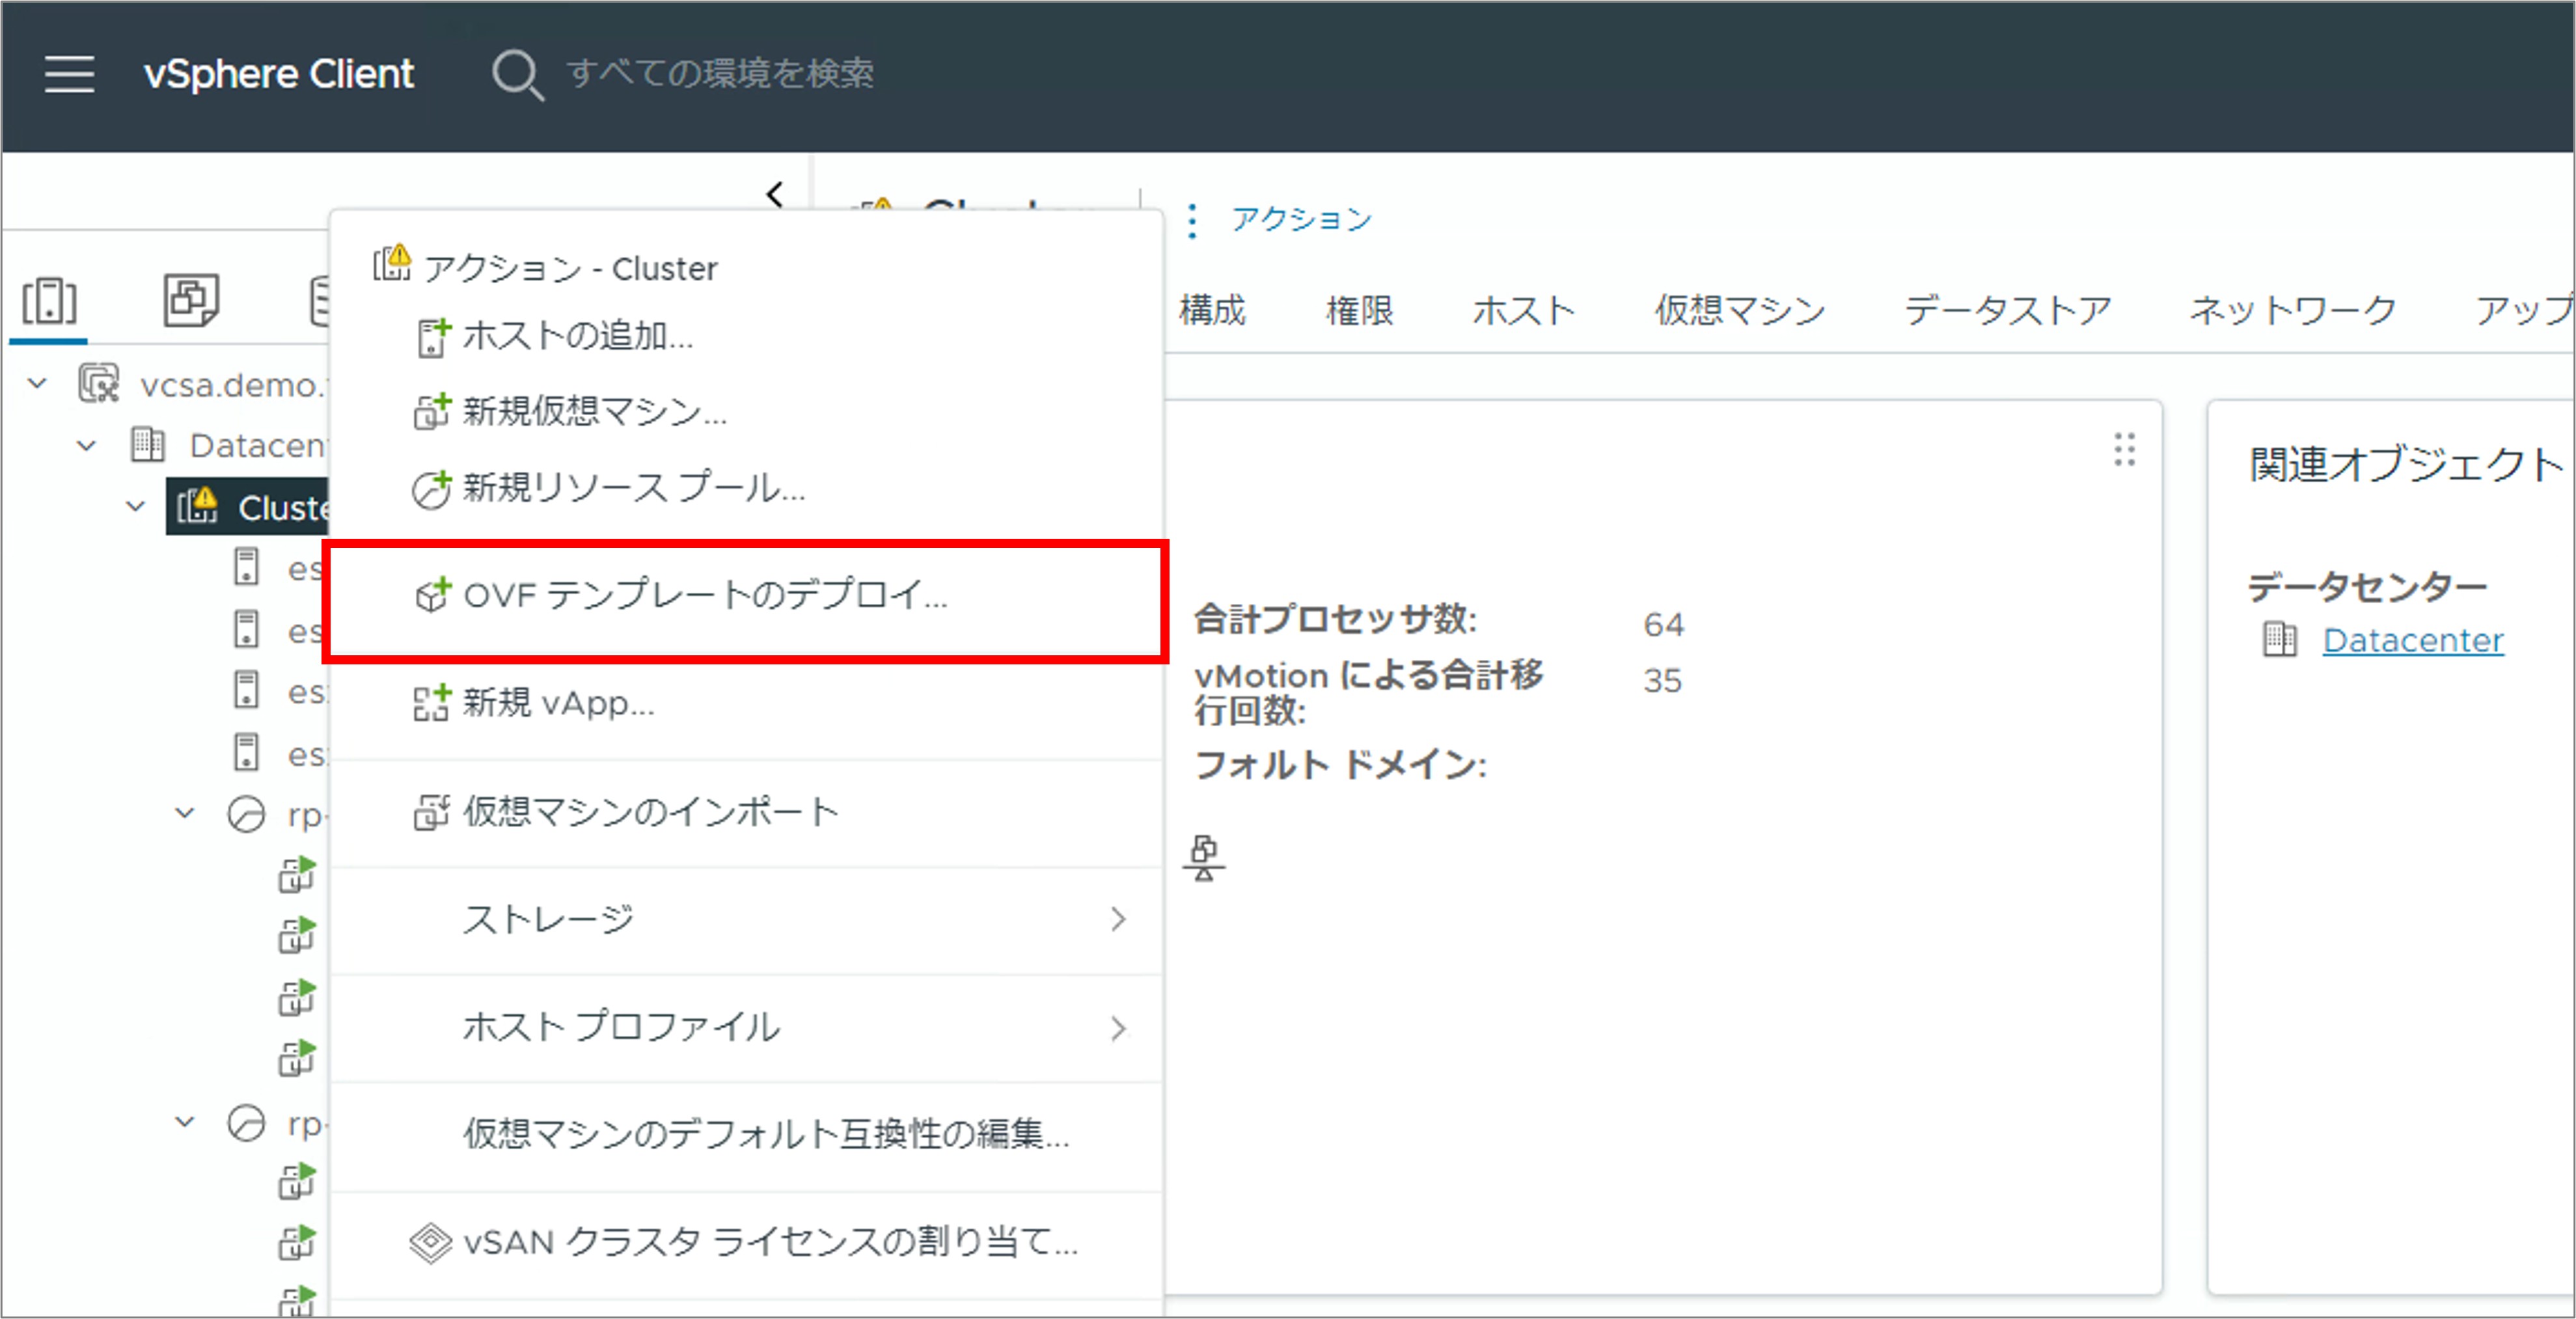Switch to the ホスト tab
Image resolution: width=2576 pixels, height=1319 pixels.
click(x=1524, y=310)
